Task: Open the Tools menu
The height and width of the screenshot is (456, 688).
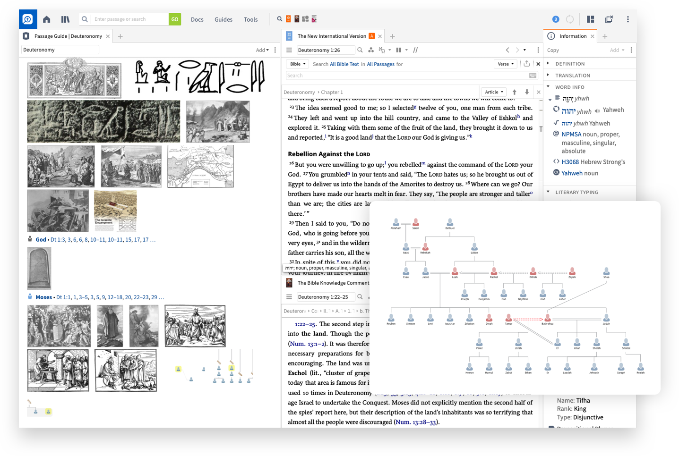Action: pyautogui.click(x=251, y=19)
